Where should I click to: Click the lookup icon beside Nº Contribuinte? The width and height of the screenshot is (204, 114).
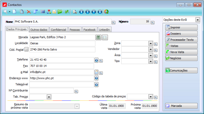76,92
